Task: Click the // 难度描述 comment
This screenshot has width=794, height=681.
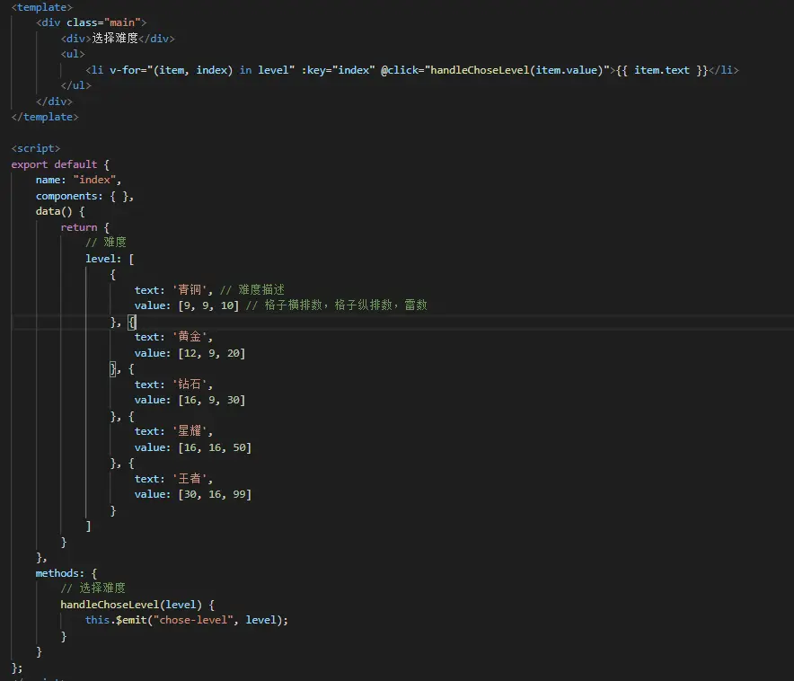Action: [x=252, y=290]
